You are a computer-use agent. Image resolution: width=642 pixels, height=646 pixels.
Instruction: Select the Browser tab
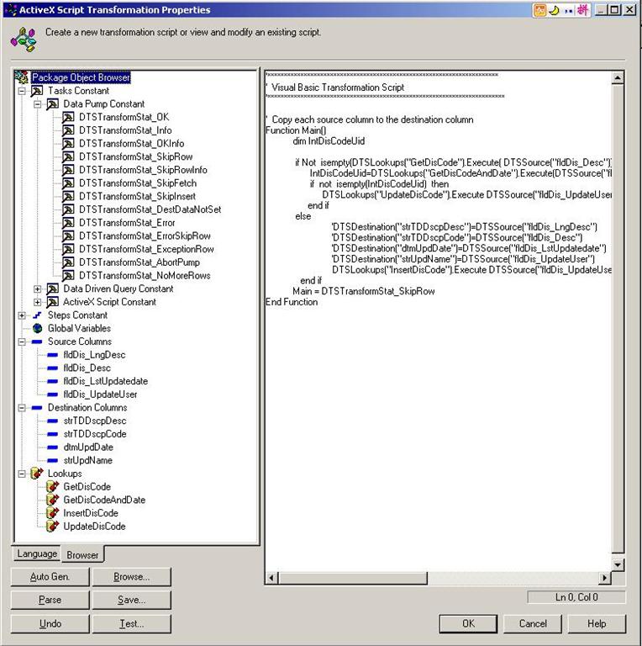click(82, 554)
